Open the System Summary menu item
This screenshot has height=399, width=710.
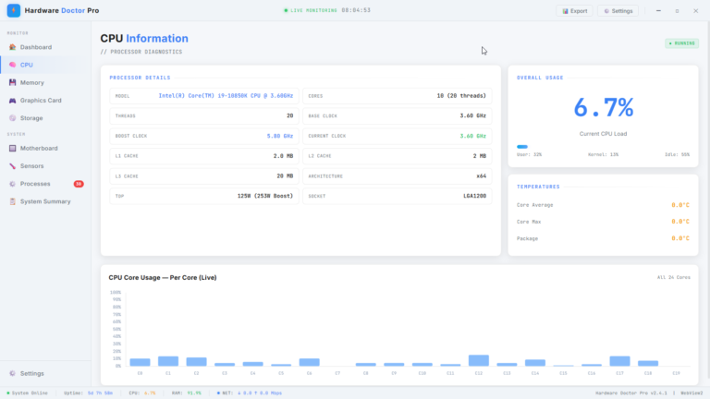tap(45, 201)
